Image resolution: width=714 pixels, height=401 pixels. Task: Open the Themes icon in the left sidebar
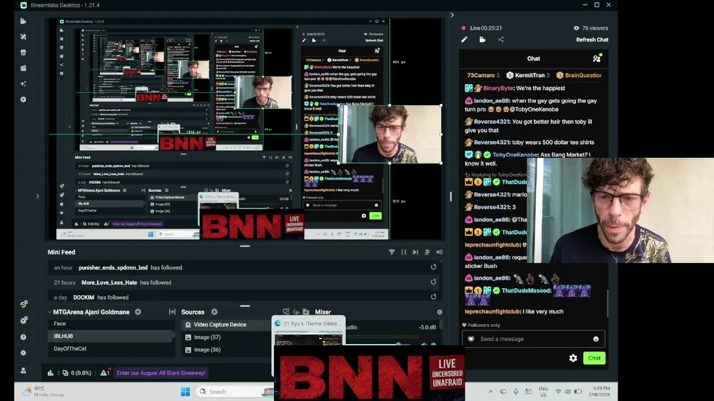pyautogui.click(x=23, y=37)
